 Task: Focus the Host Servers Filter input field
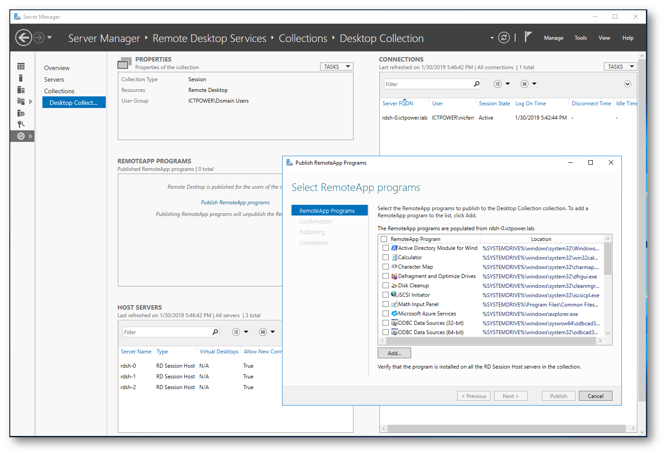click(x=166, y=332)
